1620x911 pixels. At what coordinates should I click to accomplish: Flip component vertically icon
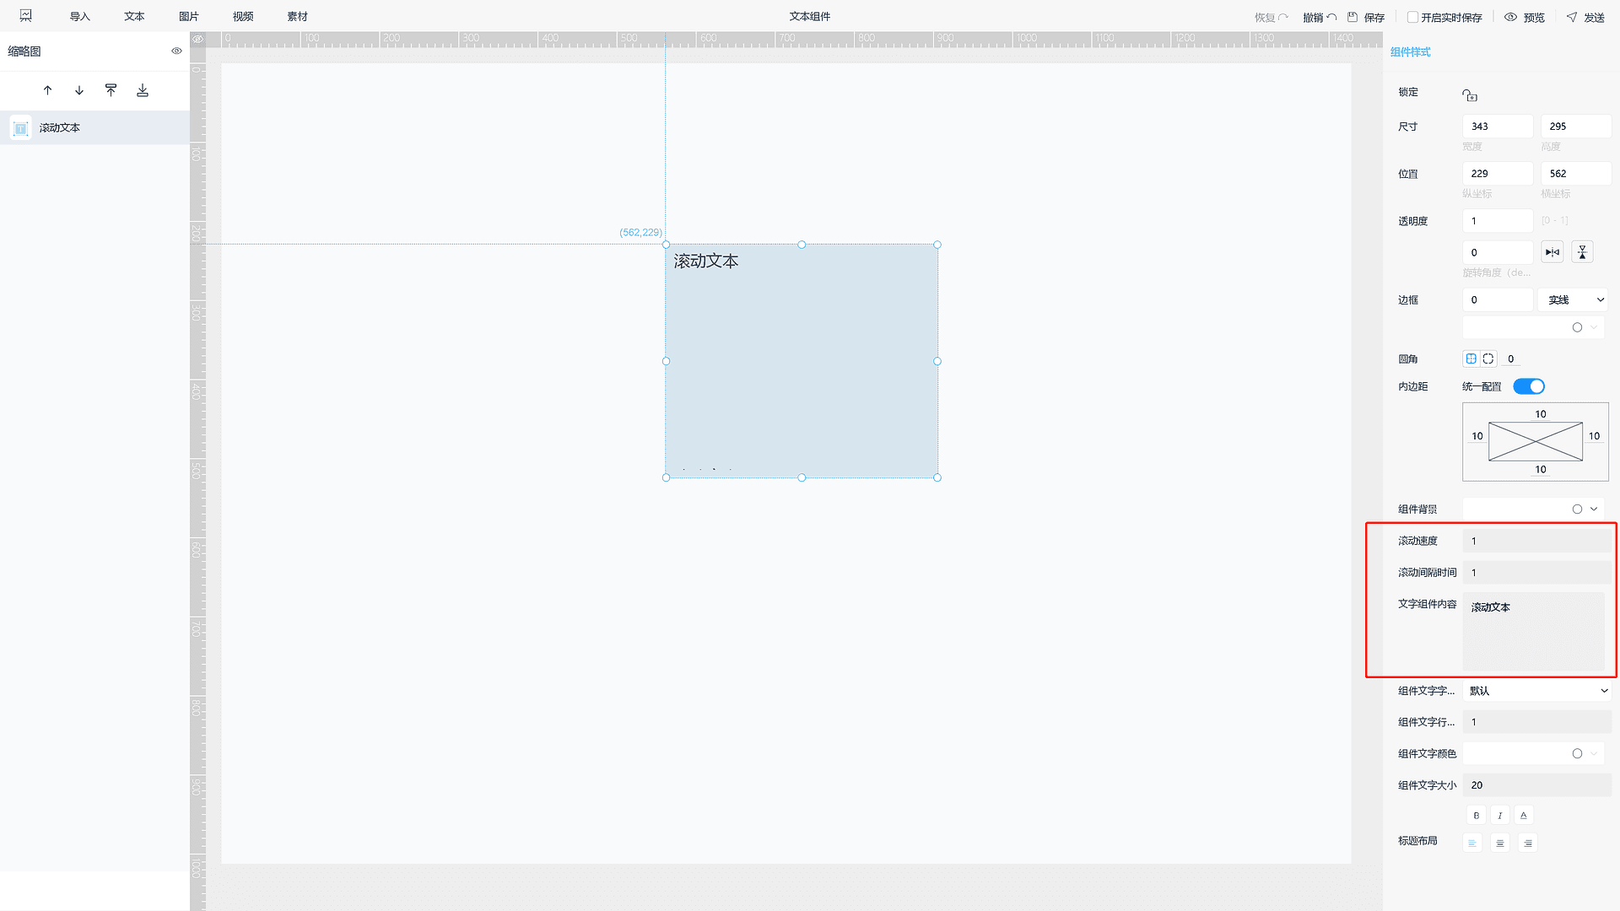click(x=1583, y=252)
